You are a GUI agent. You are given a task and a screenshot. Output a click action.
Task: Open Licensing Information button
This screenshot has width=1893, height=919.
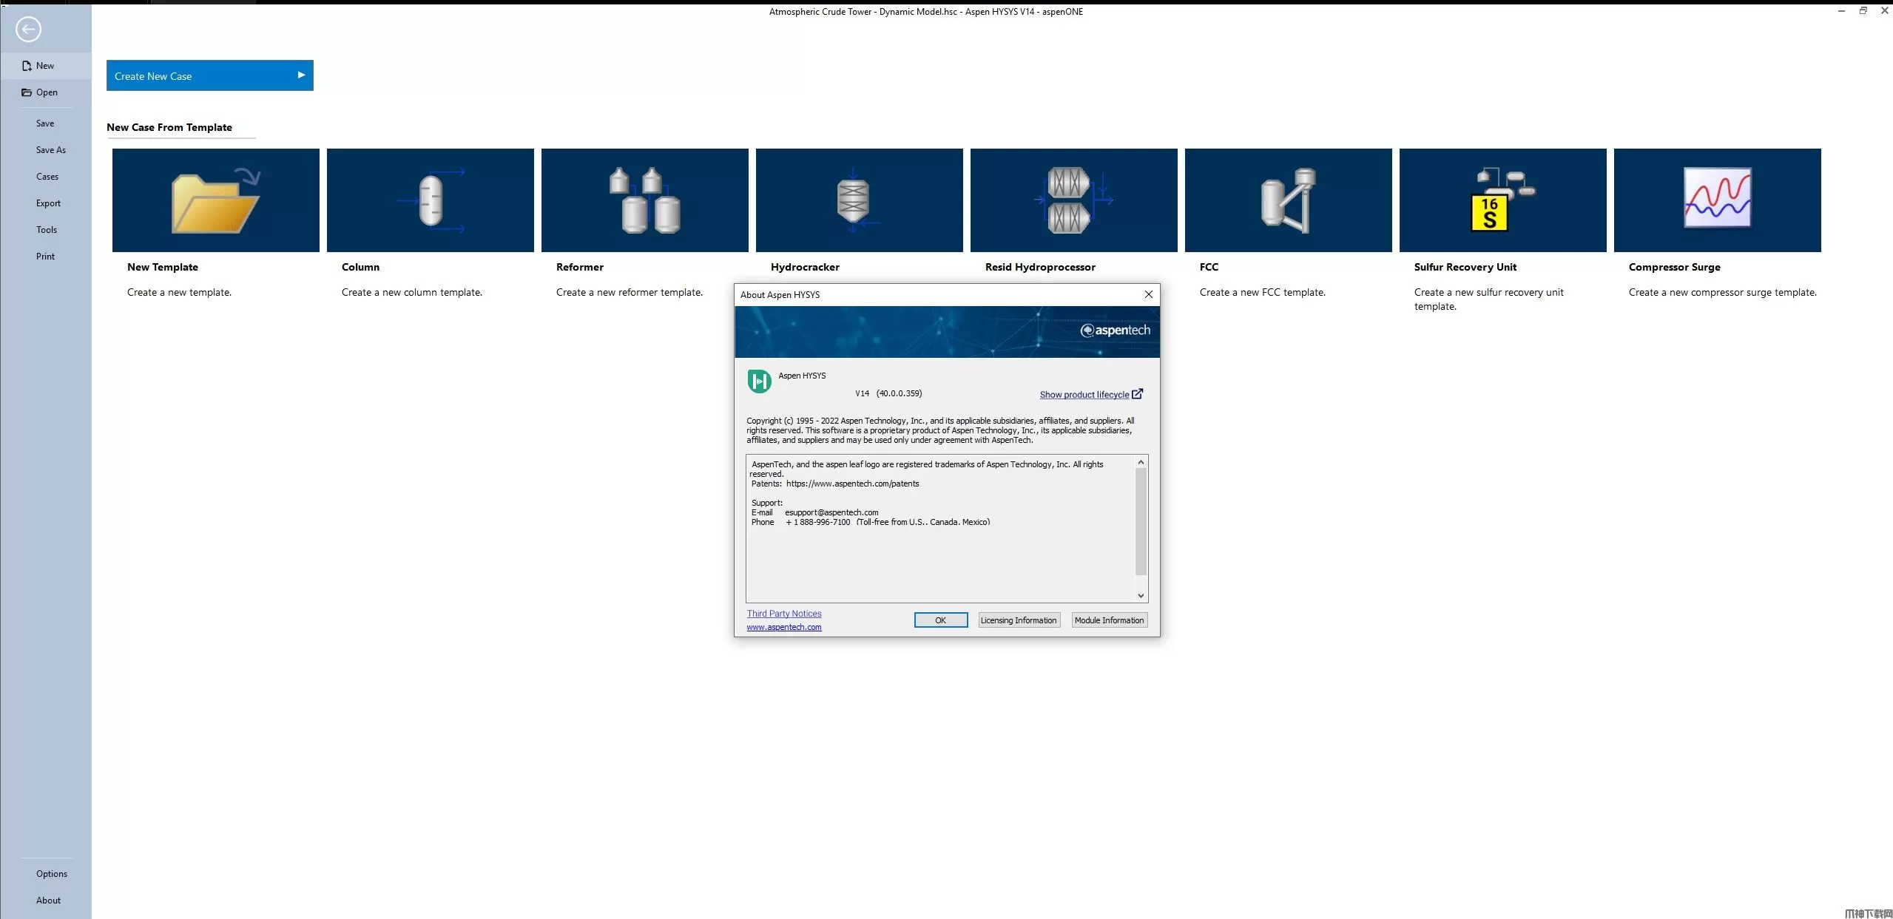[1018, 620]
